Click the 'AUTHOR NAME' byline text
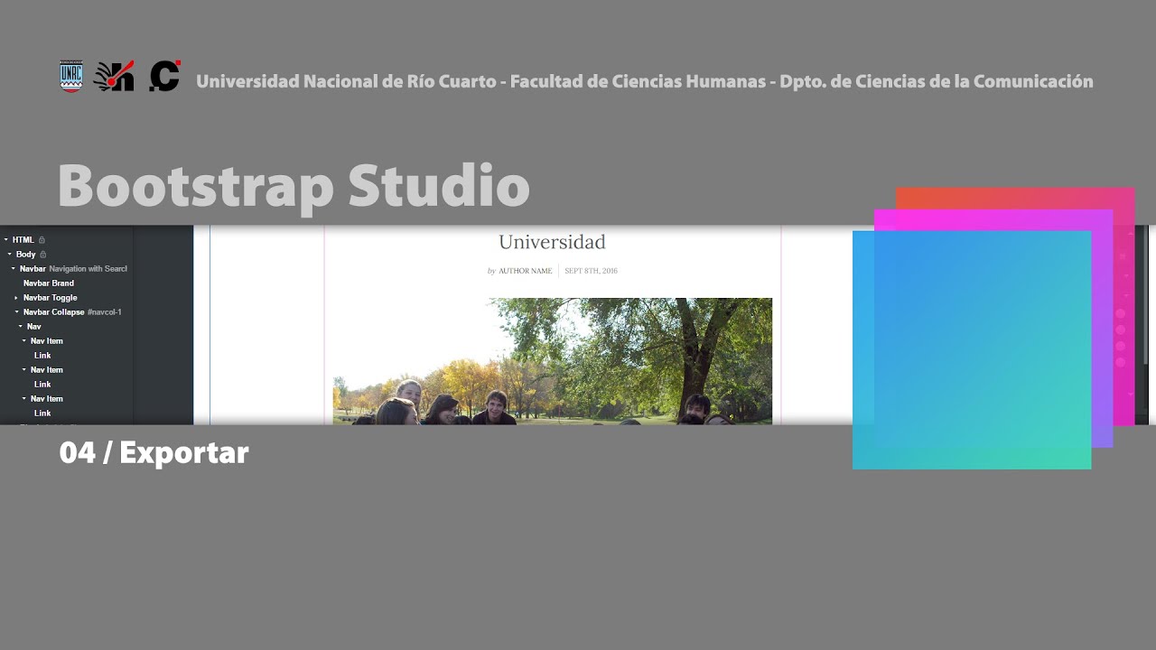This screenshot has height=650, width=1156. point(525,271)
